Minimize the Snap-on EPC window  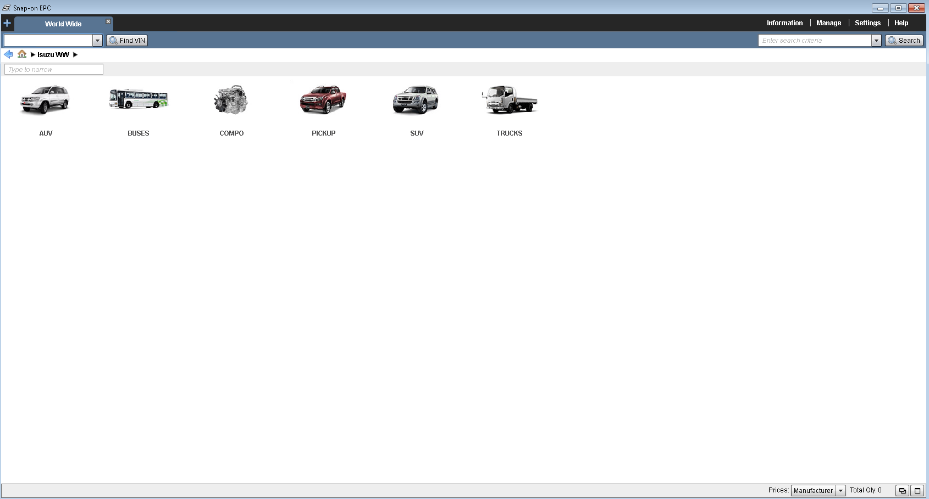tap(880, 8)
